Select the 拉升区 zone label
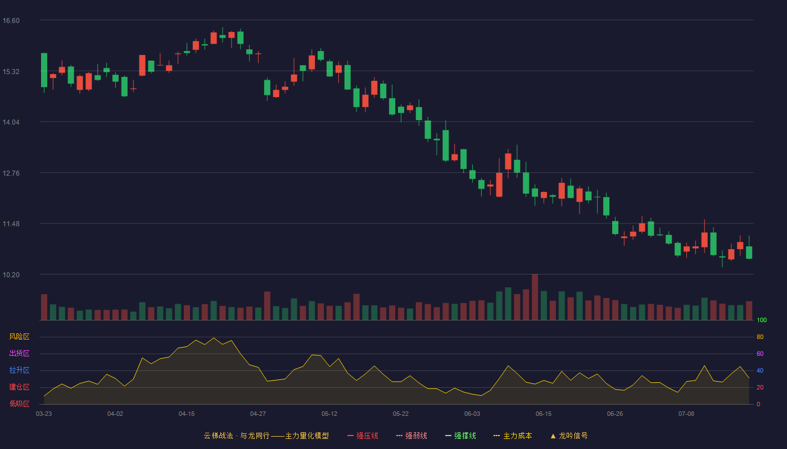 click(x=19, y=370)
